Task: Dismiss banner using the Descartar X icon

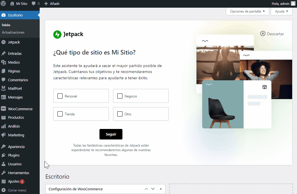Action: point(263,34)
